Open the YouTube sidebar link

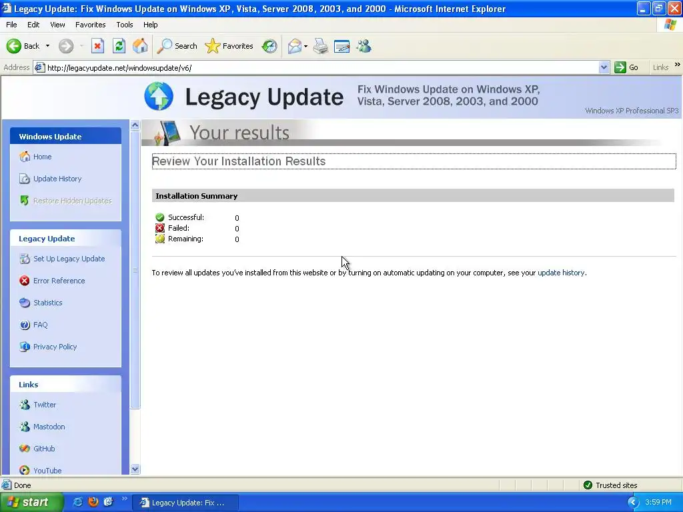pyautogui.click(x=47, y=470)
